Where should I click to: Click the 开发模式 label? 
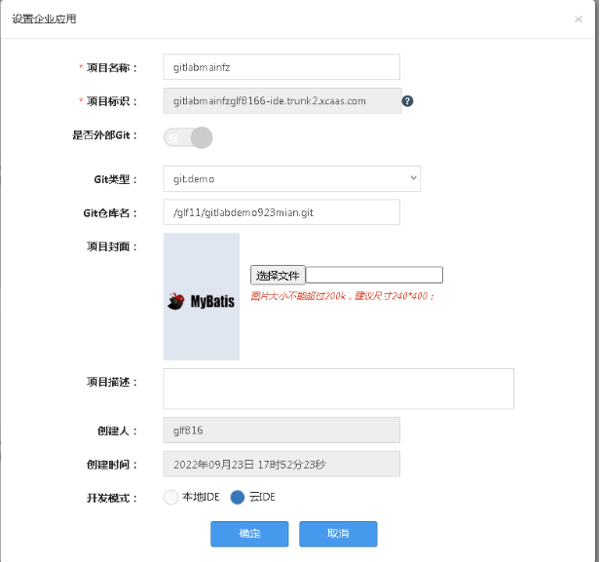pos(112,498)
